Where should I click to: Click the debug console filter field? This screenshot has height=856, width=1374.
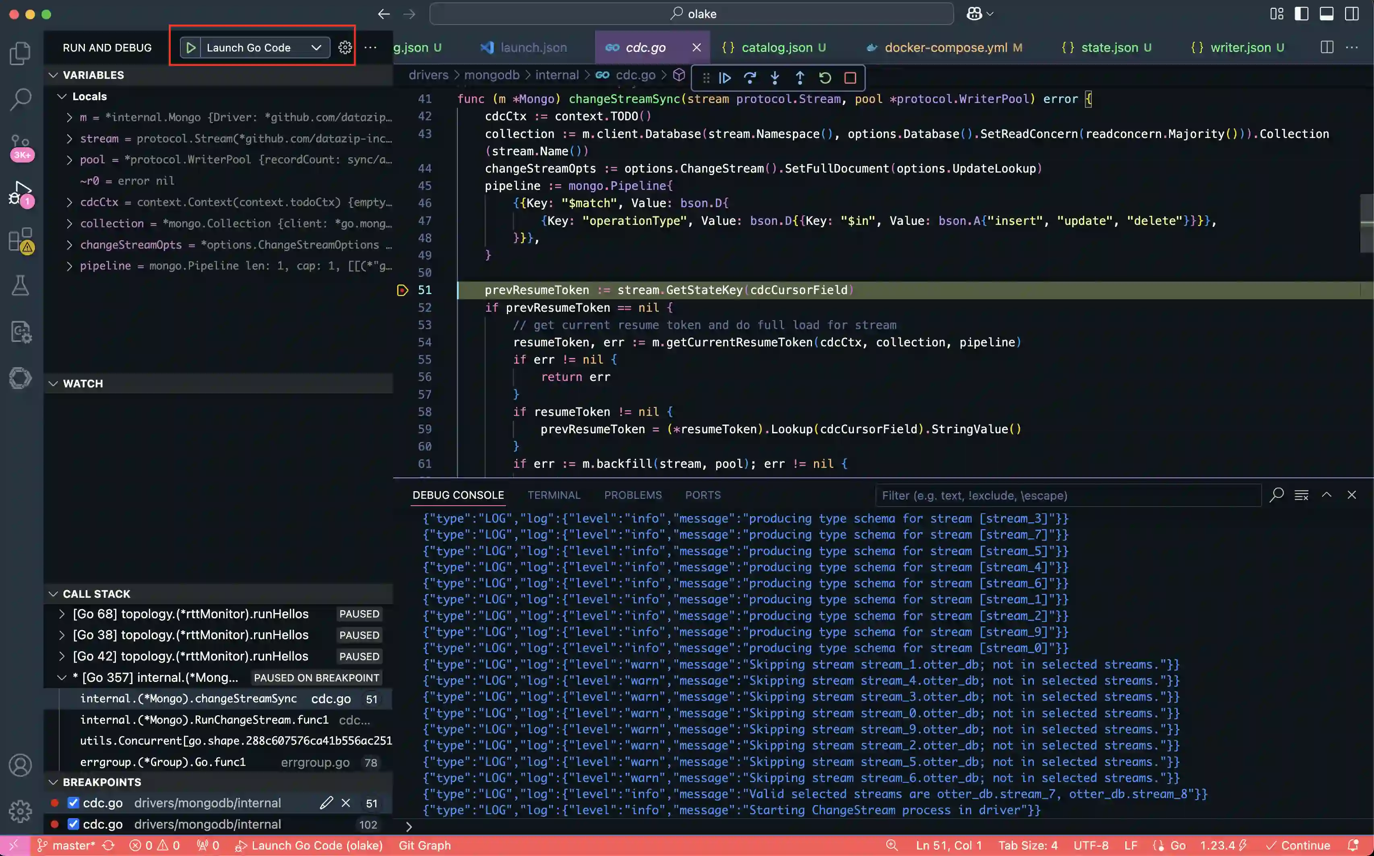[1068, 495]
